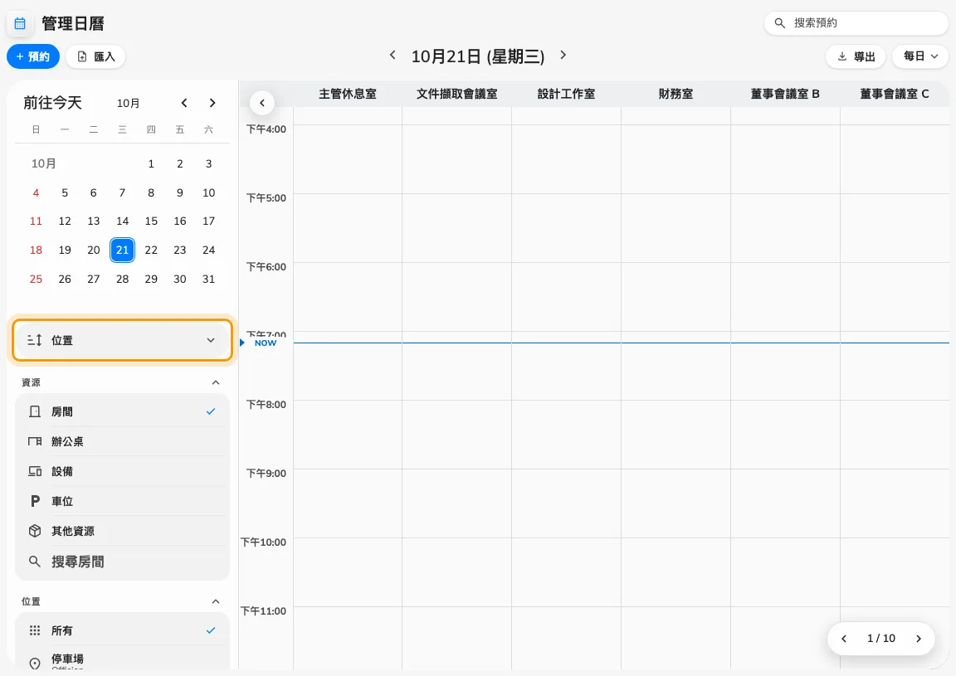Select October 28 in mini calendar
Viewport: 956px width, 676px height.
(123, 279)
